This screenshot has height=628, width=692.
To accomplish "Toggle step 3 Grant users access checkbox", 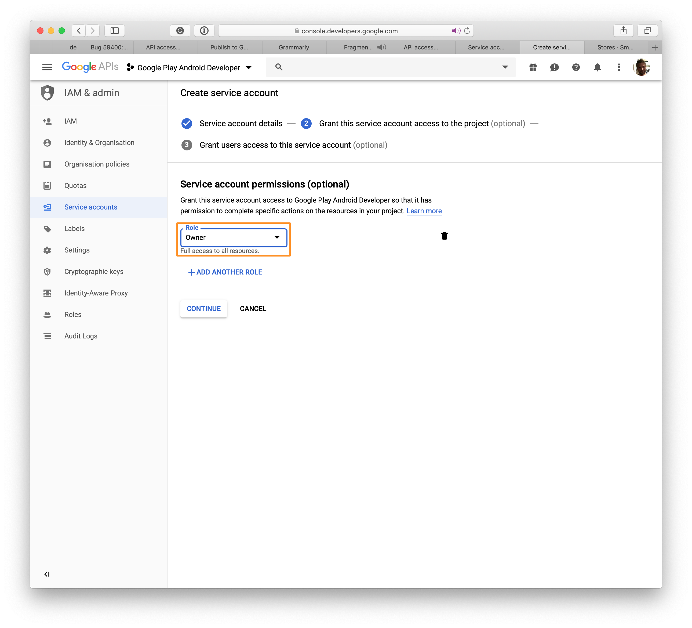I will click(187, 145).
